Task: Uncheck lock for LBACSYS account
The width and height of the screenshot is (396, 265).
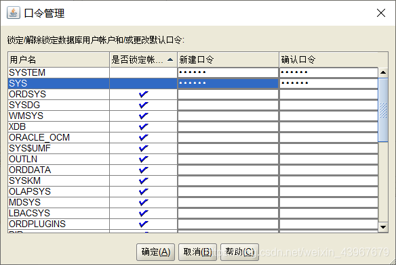Action: [144, 214]
